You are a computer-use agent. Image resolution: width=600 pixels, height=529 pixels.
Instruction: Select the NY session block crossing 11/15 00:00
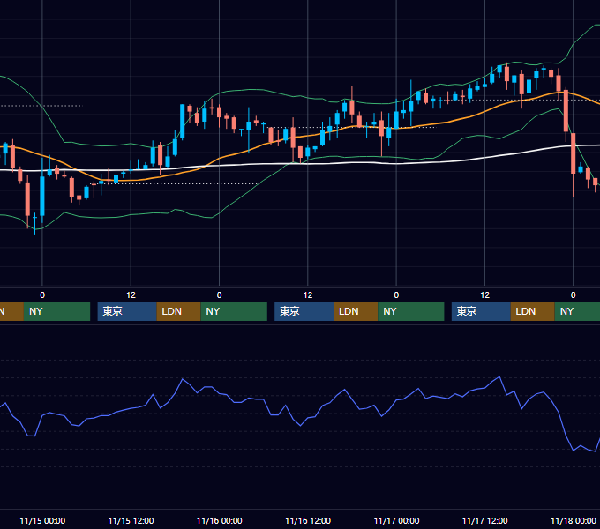(x=56, y=311)
